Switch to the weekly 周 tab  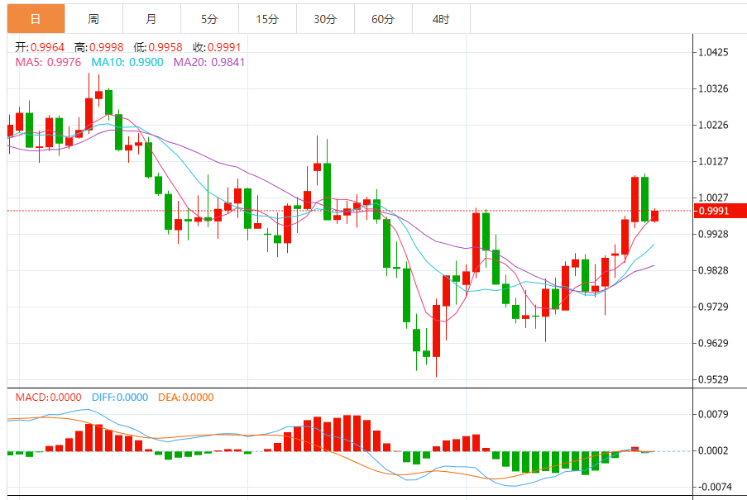[93, 19]
